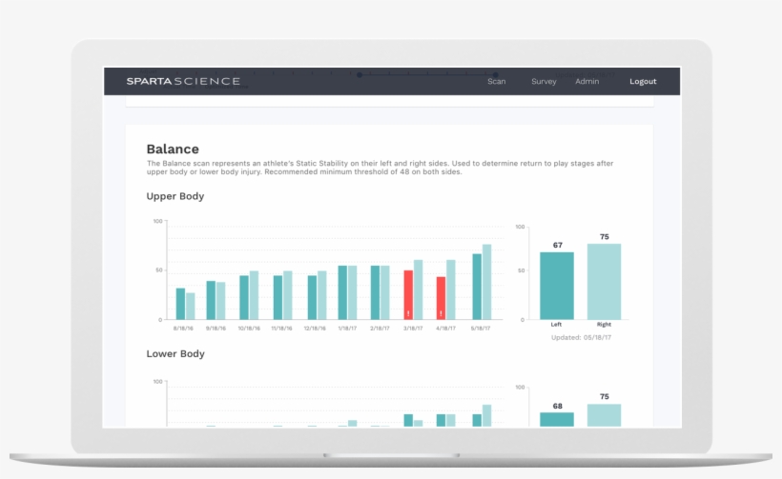Image resolution: width=782 pixels, height=479 pixels.
Task: Click the Upper Body summary Right bar (75)
Action: 604,282
